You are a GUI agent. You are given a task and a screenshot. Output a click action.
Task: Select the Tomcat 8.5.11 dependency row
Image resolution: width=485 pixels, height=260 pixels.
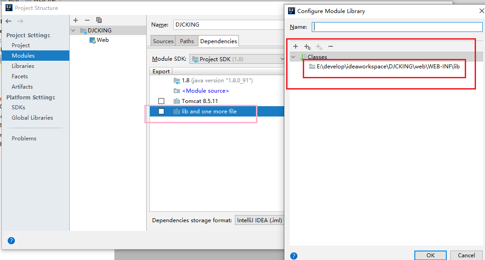pyautogui.click(x=217, y=101)
